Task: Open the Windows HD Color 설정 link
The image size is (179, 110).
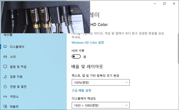Action: coord(88,42)
